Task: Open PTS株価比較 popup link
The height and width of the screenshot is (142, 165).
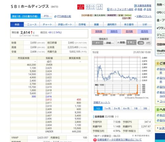Action: pos(63,16)
